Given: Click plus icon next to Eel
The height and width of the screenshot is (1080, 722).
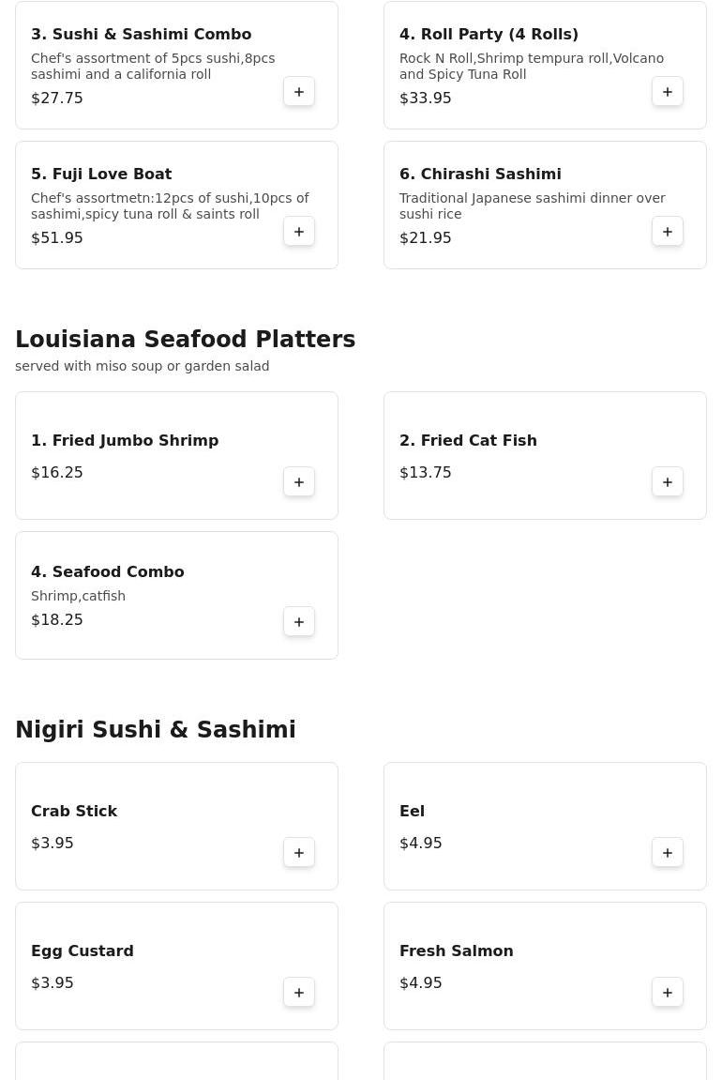Looking at the screenshot, I should coord(668,853).
